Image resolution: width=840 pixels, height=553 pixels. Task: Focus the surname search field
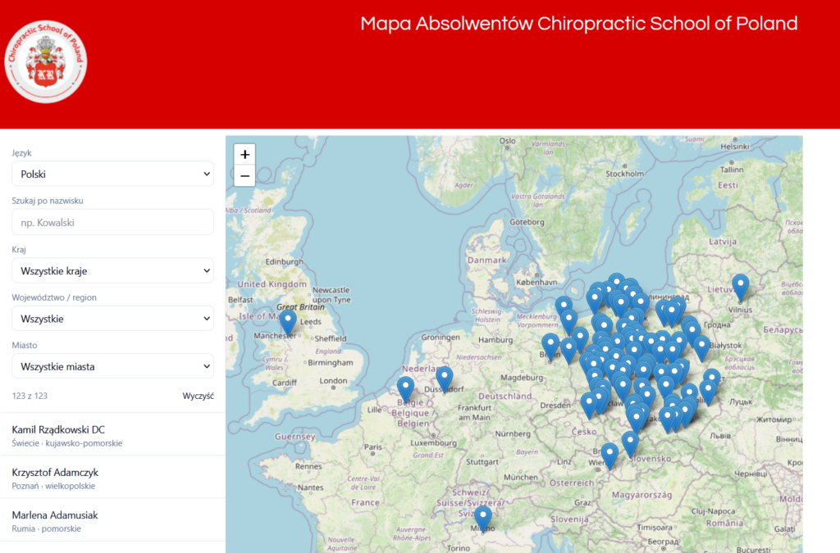[x=112, y=223]
